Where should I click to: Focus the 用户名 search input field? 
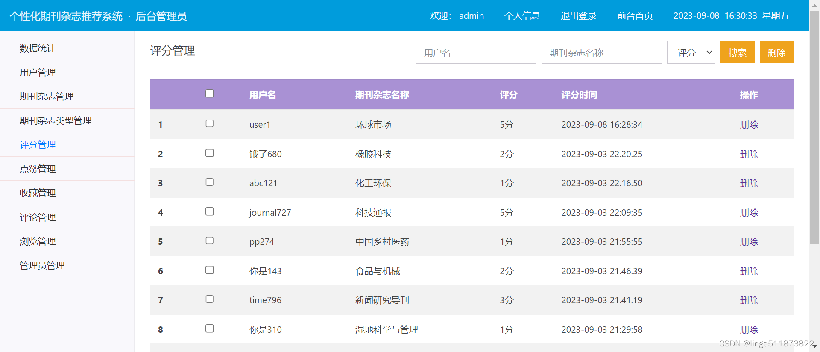click(x=476, y=53)
